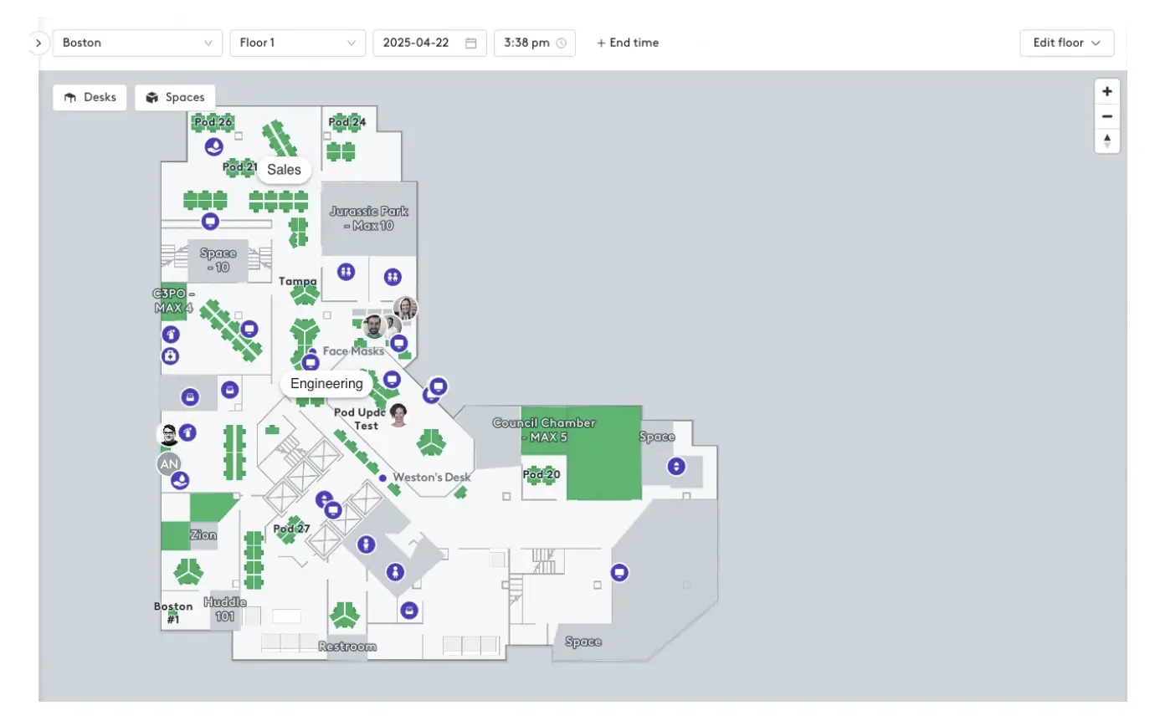Viewport: 1160px width, 726px height.
Task: Click the display icon just above Engineering label
Action: (311, 362)
